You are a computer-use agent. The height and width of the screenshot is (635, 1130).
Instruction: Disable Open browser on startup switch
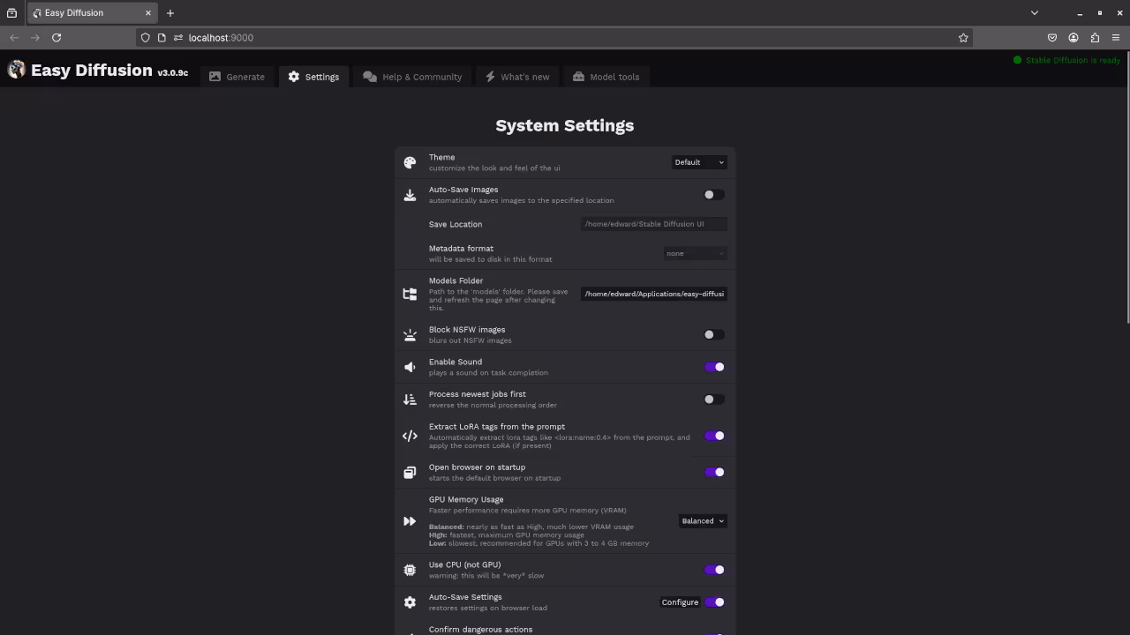tap(714, 472)
